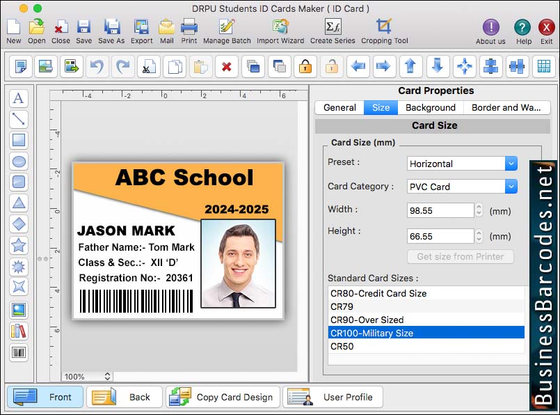Switch to Back card side
This screenshot has width=560, height=415.
point(125,397)
